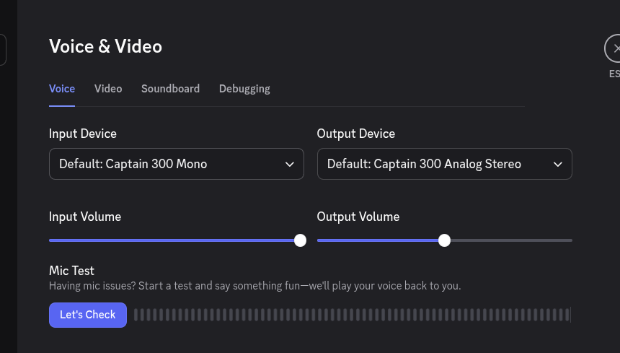Click the Input Device label

[x=83, y=134]
